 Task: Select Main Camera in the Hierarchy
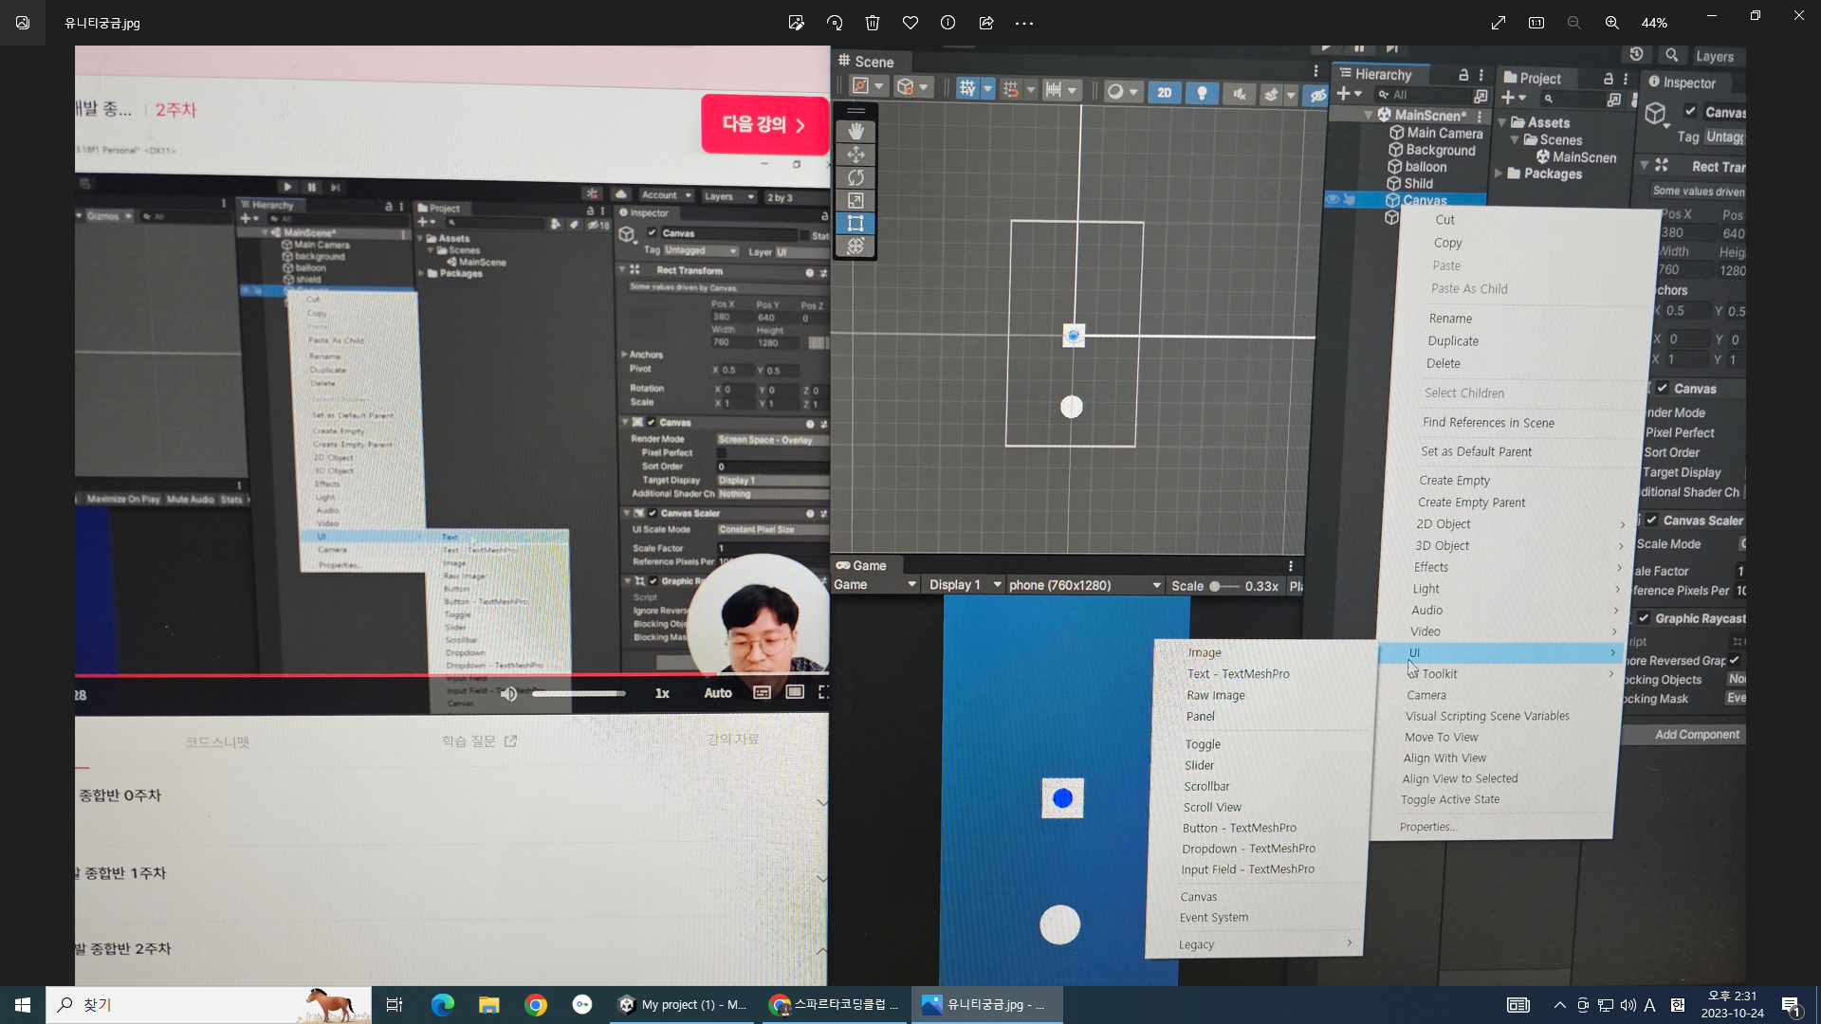1435,133
